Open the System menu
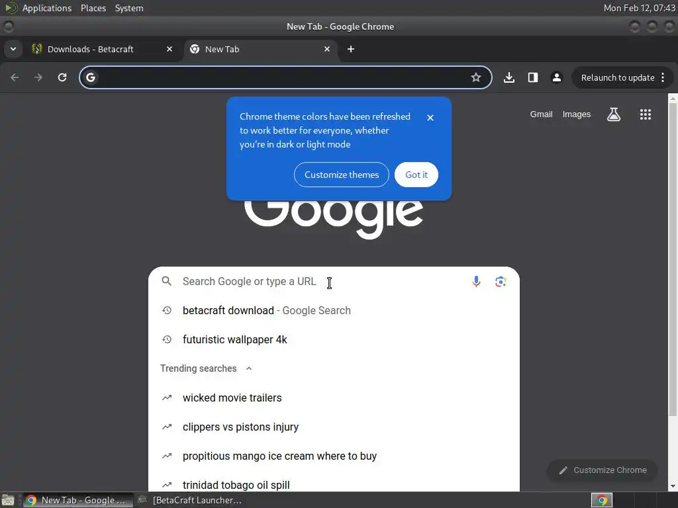Viewport: 678px width, 508px height. (129, 8)
